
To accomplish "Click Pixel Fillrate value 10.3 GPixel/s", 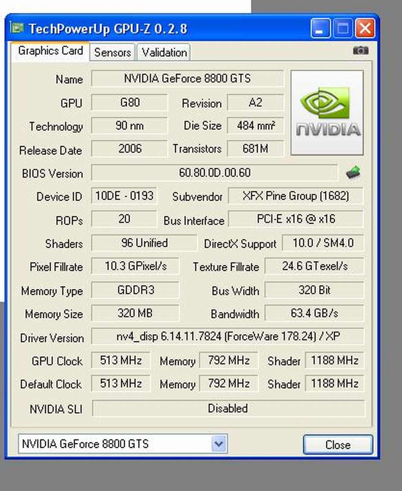I will 135,266.
